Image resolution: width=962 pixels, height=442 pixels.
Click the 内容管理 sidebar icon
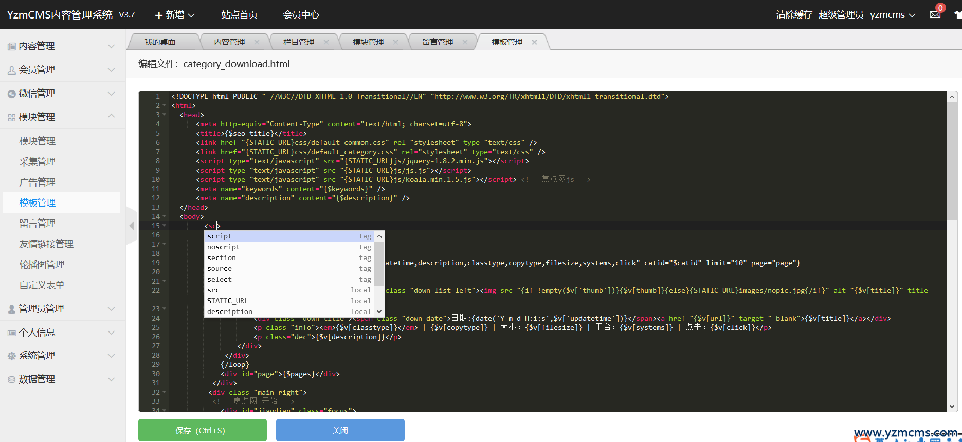[x=11, y=47]
